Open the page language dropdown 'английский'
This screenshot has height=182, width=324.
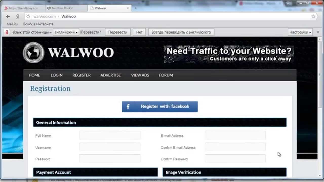tap(66, 32)
